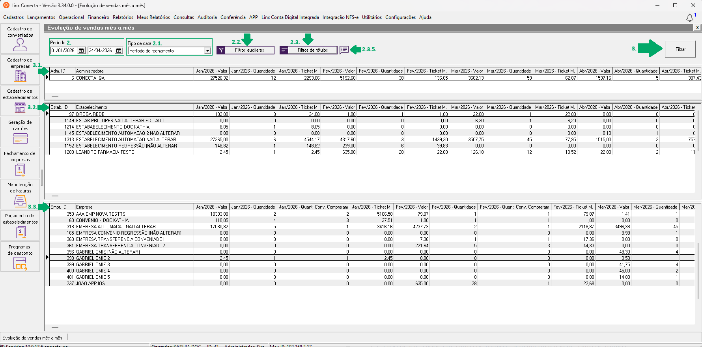Image resolution: width=702 pixels, height=347 pixels.
Task: Open the Meus Relatórios menu
Action: pos(153,17)
